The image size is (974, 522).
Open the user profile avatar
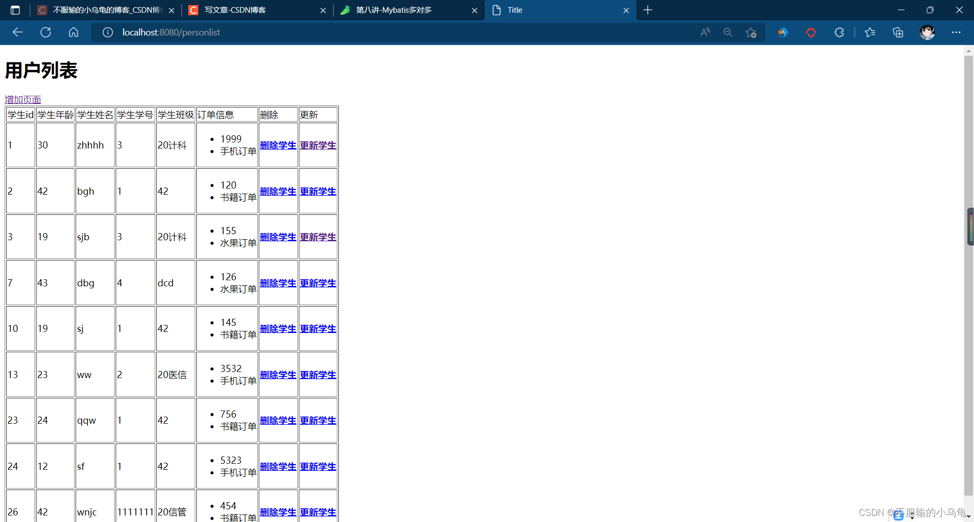927,32
